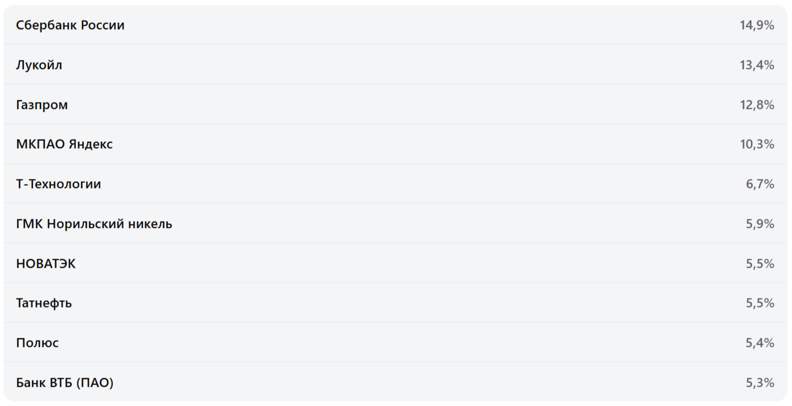
Task: Select the Полюс row label
Action: pos(37,343)
